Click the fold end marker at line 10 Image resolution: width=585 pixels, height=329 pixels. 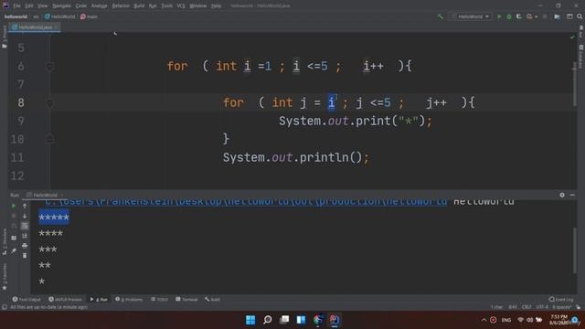49,139
